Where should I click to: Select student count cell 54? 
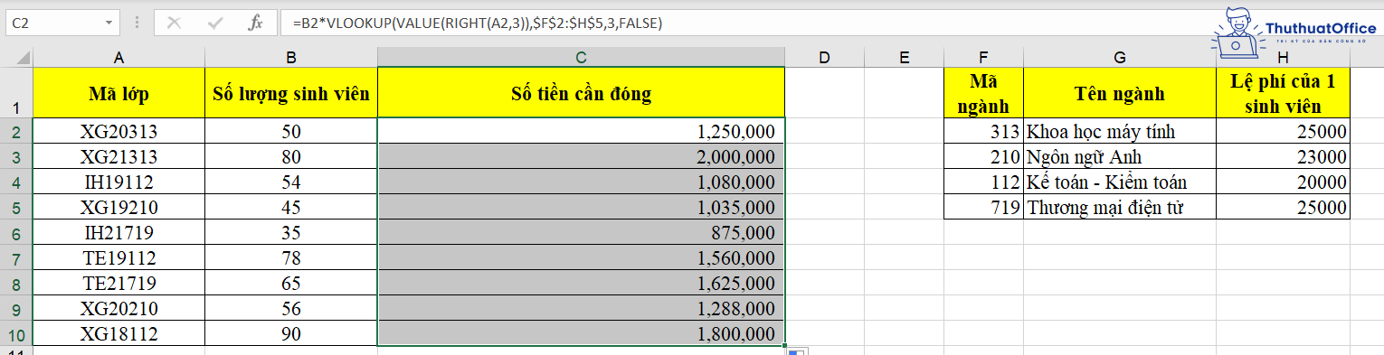tap(291, 182)
